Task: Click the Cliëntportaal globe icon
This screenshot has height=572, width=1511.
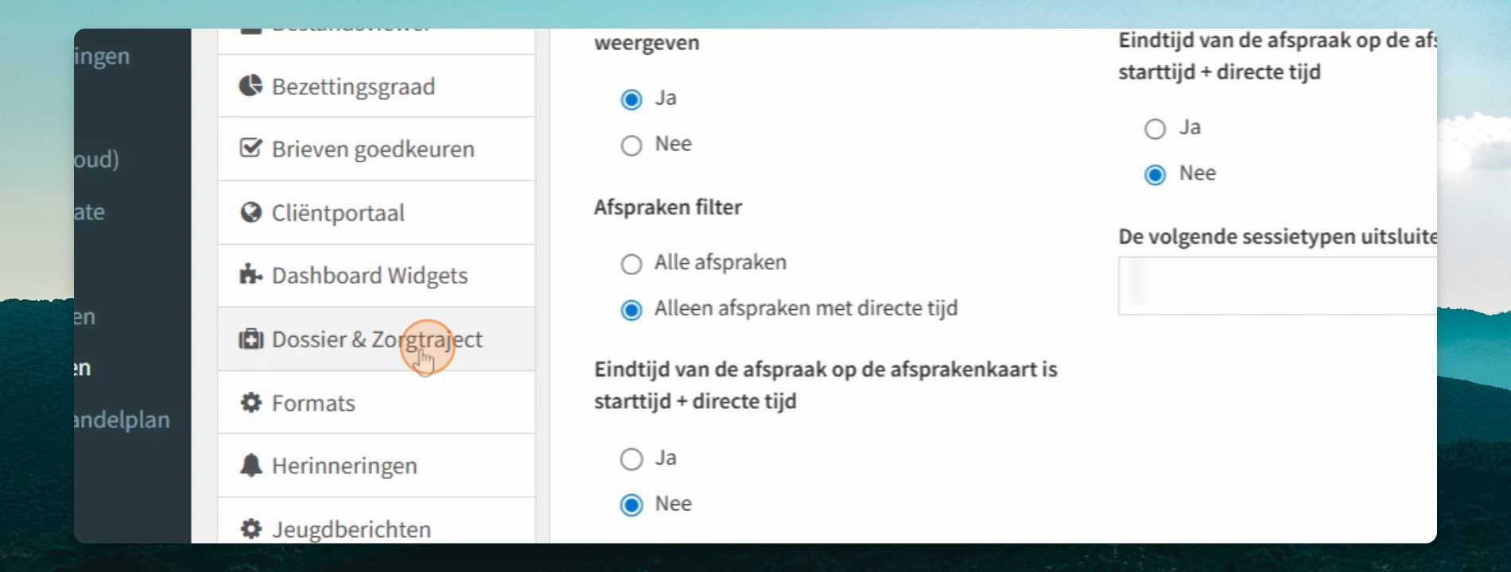Action: click(251, 212)
